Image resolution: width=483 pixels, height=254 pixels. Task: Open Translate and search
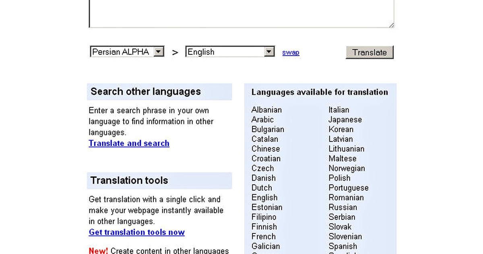129,143
